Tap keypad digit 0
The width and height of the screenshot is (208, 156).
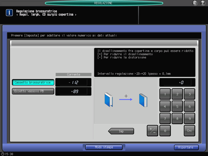(x=165, y=131)
